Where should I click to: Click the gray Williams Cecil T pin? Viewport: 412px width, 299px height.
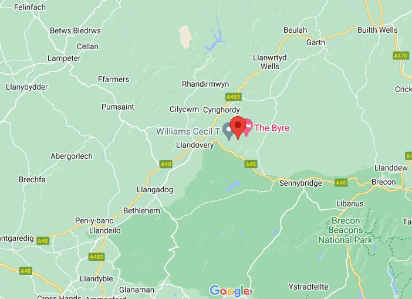(228, 132)
